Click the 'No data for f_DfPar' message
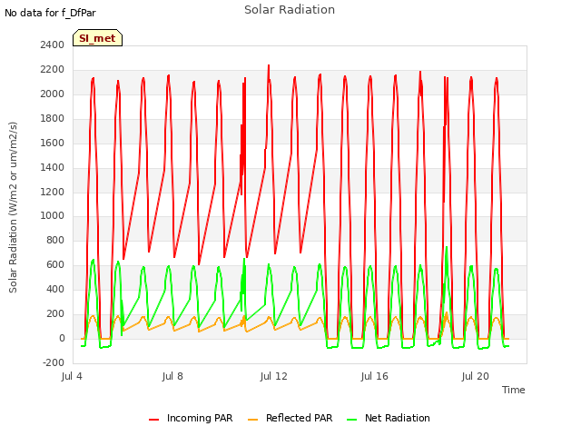581x436 pixels. coord(50,13)
